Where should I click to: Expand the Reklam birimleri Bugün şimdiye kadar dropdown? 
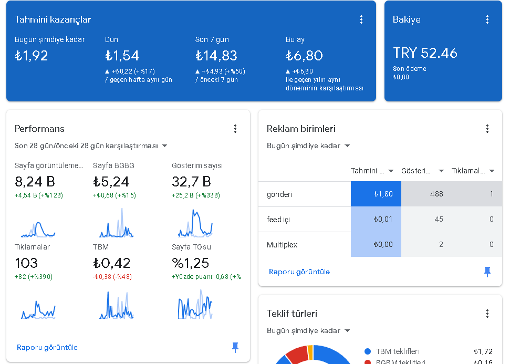coord(308,145)
